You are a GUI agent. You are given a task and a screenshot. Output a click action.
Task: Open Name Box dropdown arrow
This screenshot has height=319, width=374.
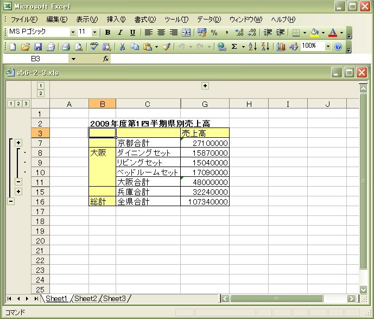[73, 59]
